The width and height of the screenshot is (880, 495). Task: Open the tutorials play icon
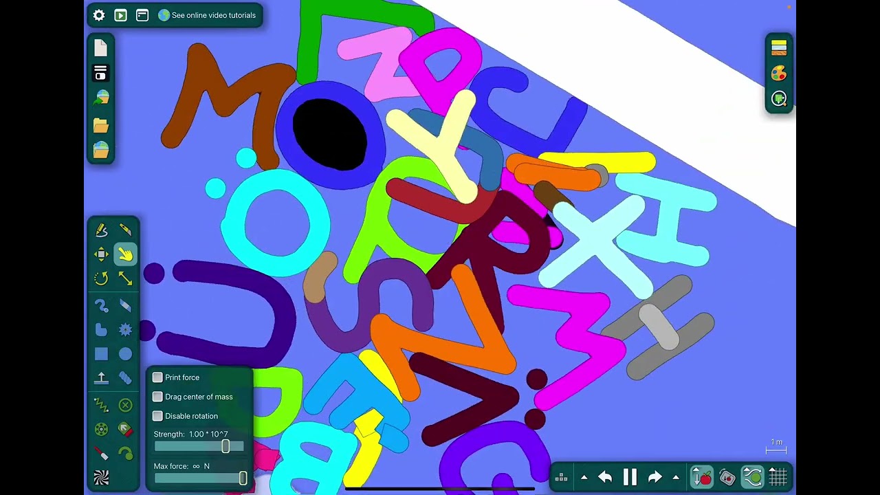(120, 15)
